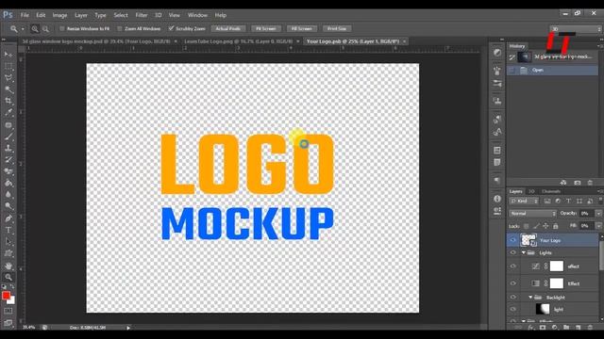The image size is (604, 339).
Task: Click the Actual Pixels button
Action: [228, 28]
